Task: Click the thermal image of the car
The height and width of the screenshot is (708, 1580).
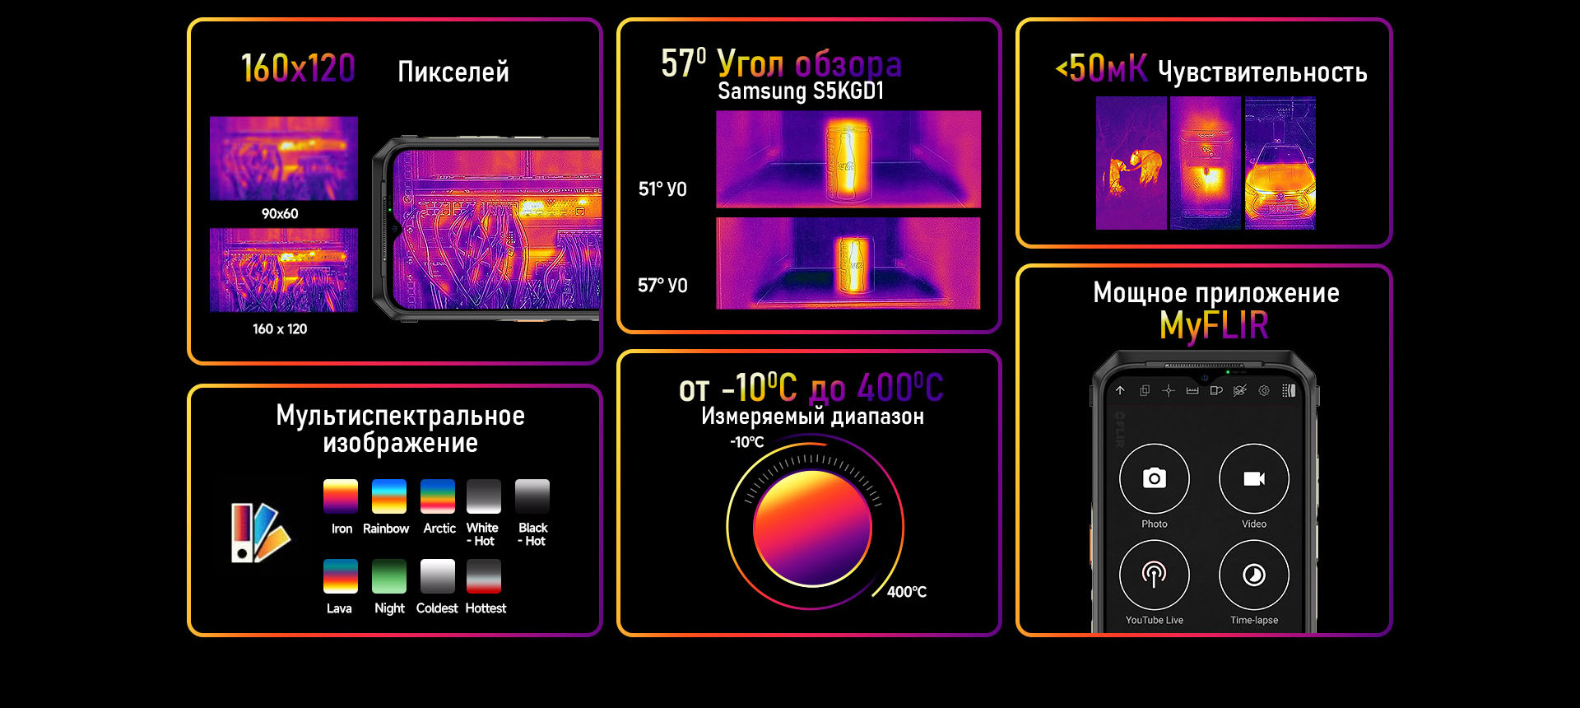Action: (1280, 163)
